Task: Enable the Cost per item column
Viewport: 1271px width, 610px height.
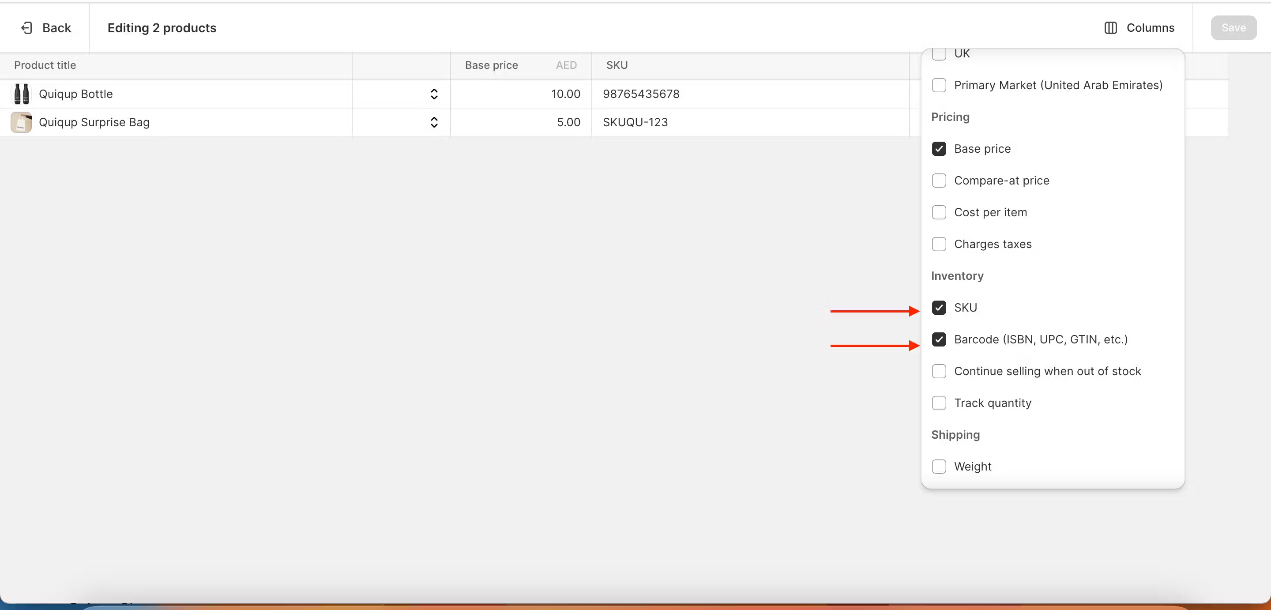Action: pyautogui.click(x=938, y=212)
